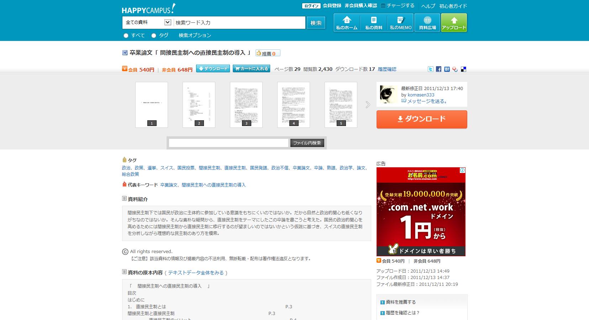Click the Word document icon by title
The height and width of the screenshot is (320, 589).
tap(125, 53)
